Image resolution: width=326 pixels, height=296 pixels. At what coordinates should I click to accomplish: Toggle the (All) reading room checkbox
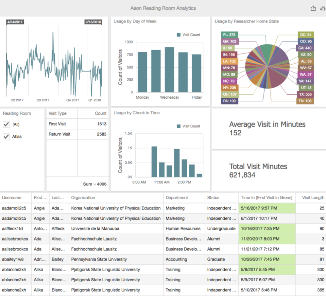point(6,124)
